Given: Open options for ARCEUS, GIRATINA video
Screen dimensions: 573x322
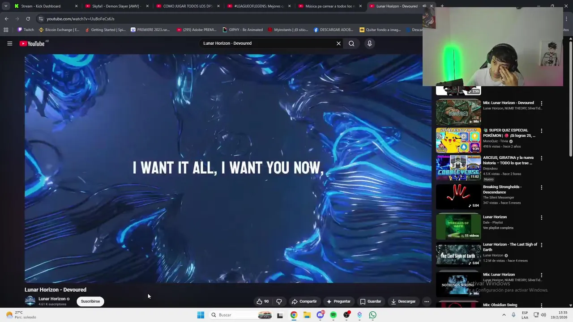Looking at the screenshot, I should (541, 158).
